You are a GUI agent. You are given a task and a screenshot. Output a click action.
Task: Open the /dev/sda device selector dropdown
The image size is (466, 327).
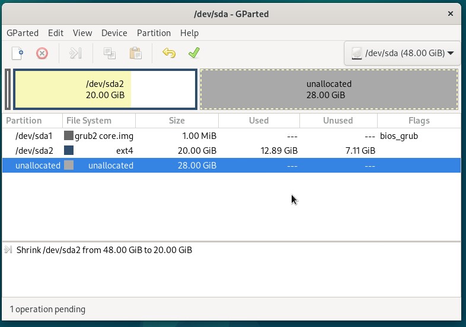(x=403, y=53)
